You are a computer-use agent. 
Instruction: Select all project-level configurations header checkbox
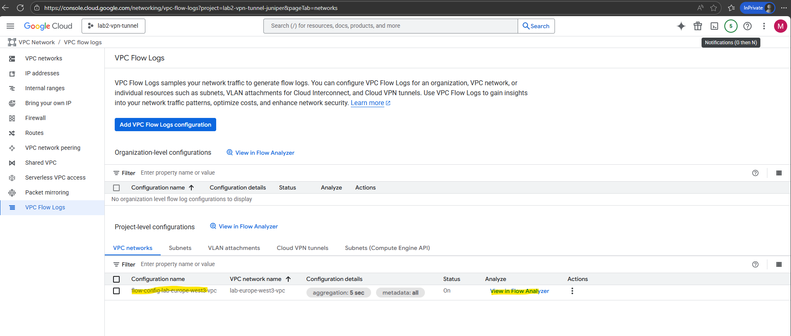coord(116,279)
